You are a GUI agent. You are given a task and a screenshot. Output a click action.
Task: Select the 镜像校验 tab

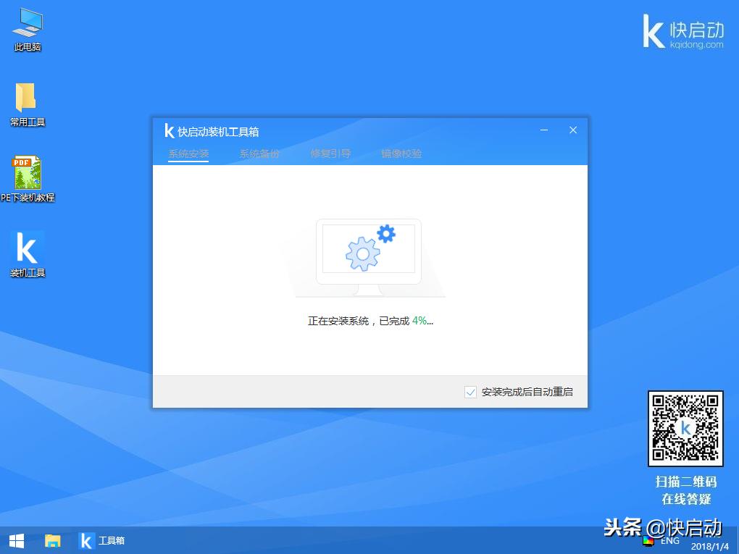[401, 154]
